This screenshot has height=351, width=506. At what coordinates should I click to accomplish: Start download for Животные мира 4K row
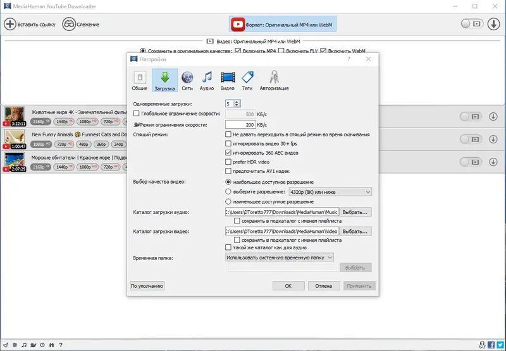tap(493, 117)
